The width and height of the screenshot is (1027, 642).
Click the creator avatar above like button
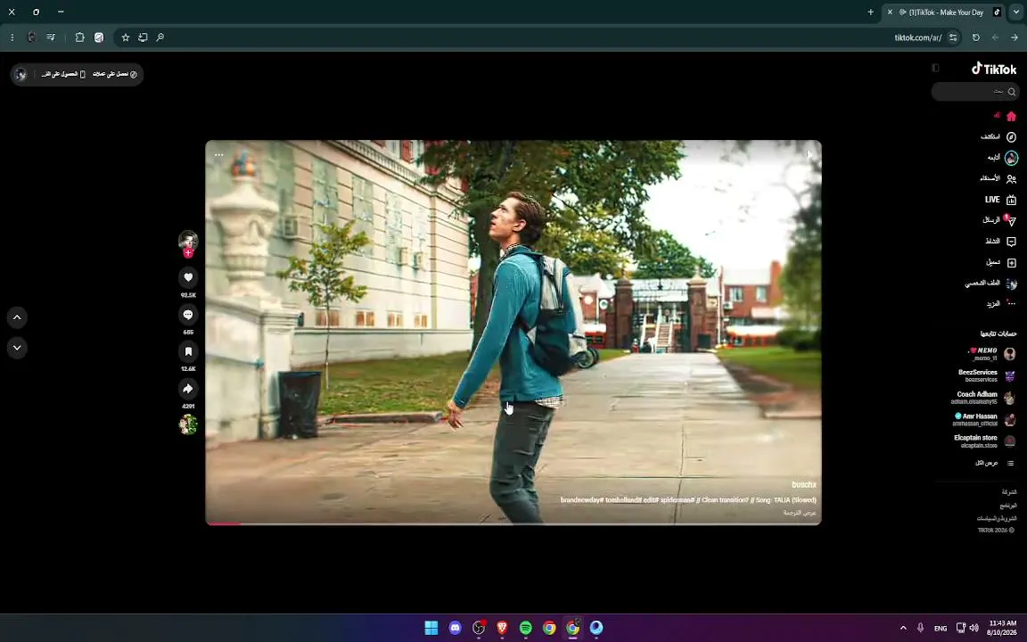pyautogui.click(x=188, y=240)
